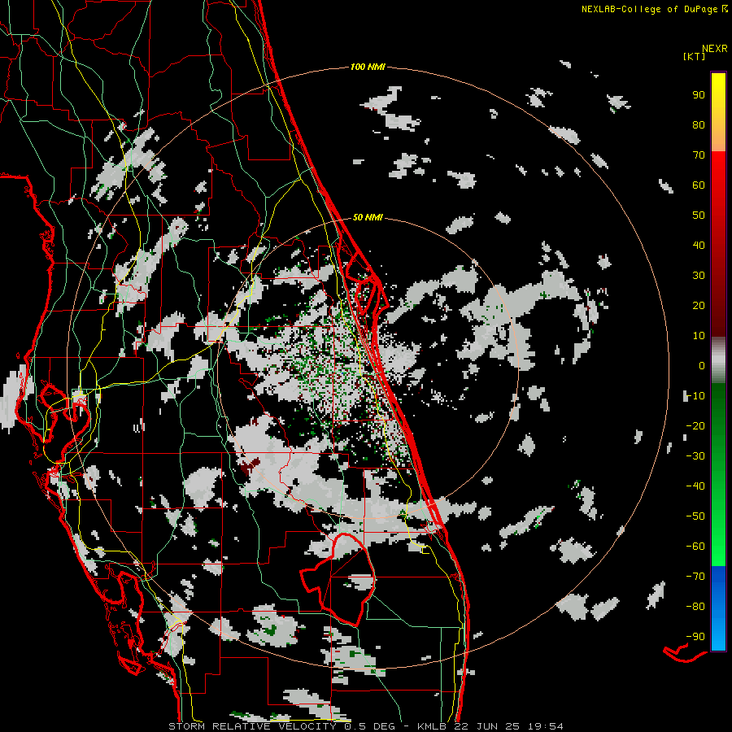The width and height of the screenshot is (732, 732).
Task: Pick the blue segment of the velocity color bar
Action: point(718,608)
